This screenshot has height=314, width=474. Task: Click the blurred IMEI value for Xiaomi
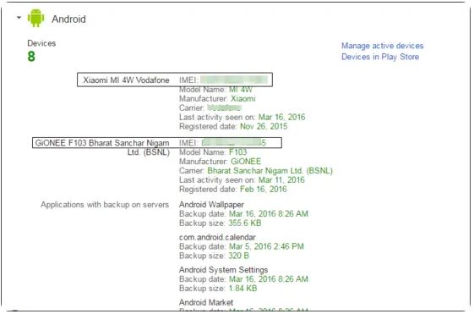click(x=234, y=80)
